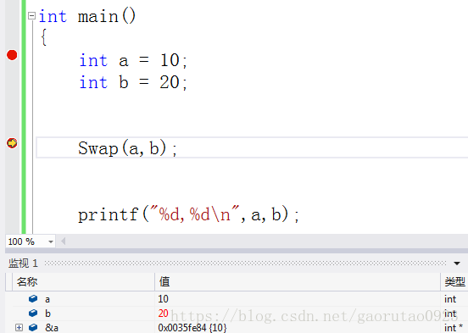The image size is (468, 333).
Task: Remove the breakpoint on the int a line
Action: (x=12, y=55)
